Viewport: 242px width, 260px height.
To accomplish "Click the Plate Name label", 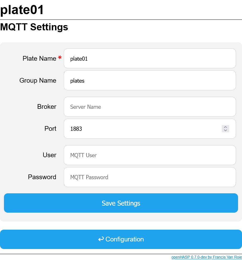I will [39, 59].
